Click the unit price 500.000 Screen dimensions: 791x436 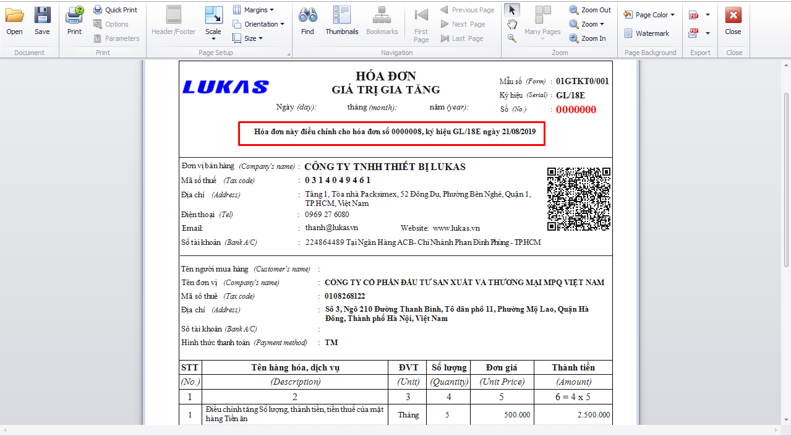(x=517, y=415)
